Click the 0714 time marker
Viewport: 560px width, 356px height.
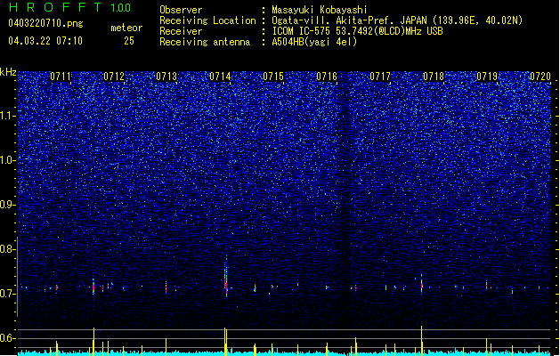click(220, 77)
